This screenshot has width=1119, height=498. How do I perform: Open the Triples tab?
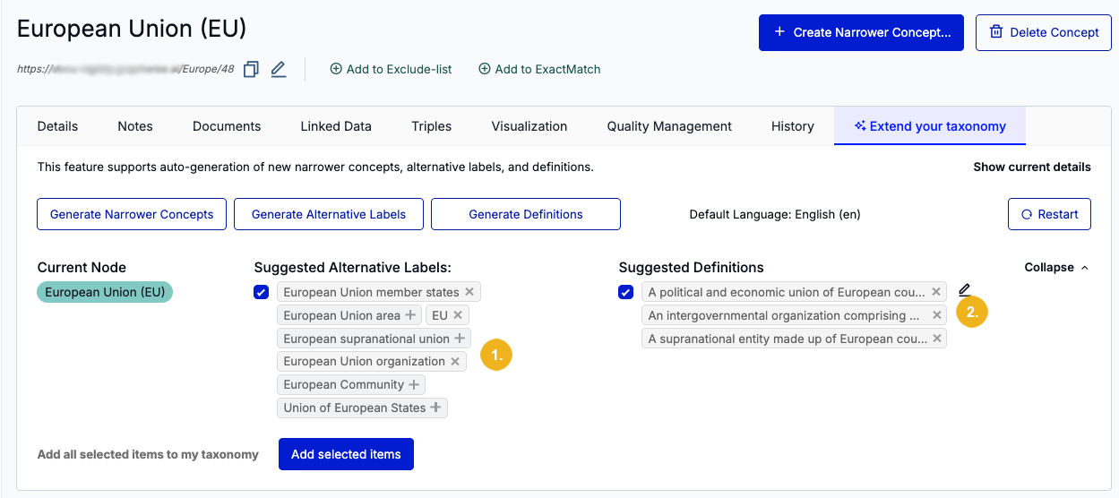click(x=432, y=126)
